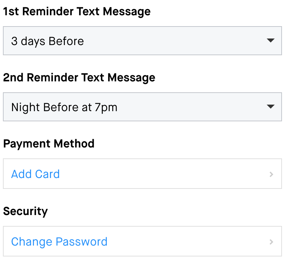Click the empty middle of the Change Password row

(182, 242)
